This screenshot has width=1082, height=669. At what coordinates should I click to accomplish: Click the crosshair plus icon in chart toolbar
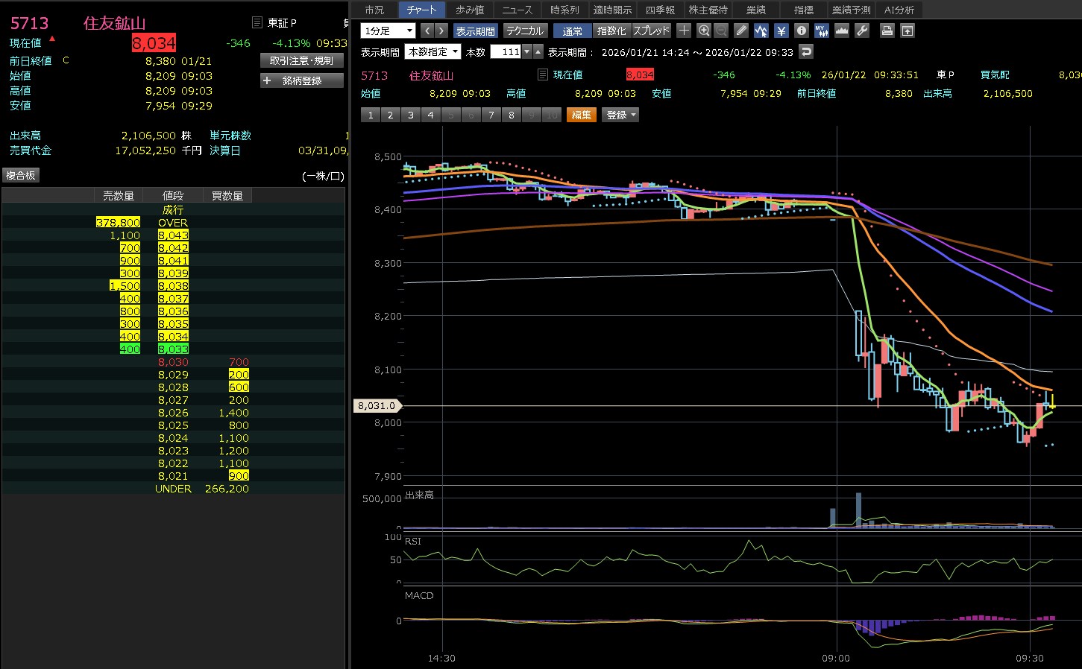(684, 31)
